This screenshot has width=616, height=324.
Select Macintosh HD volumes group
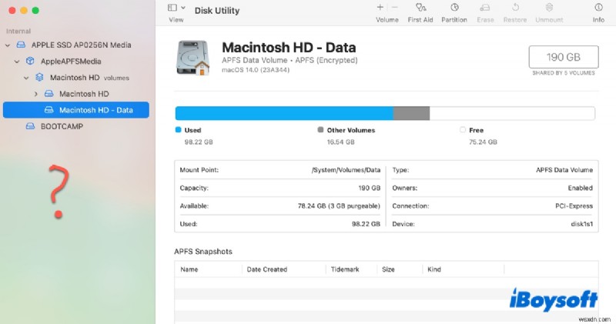click(89, 78)
